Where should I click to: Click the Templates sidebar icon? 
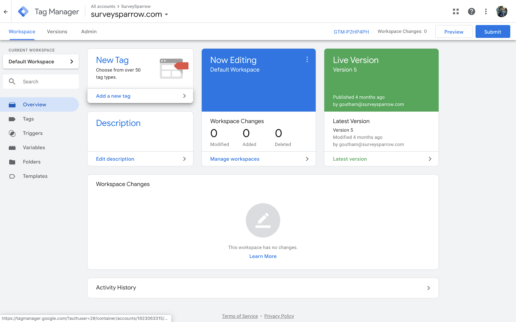point(12,176)
